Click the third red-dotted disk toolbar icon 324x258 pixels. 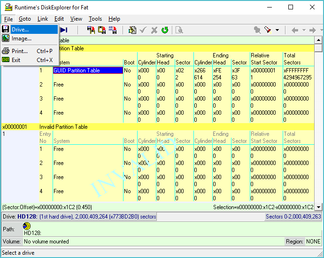pos(113,30)
